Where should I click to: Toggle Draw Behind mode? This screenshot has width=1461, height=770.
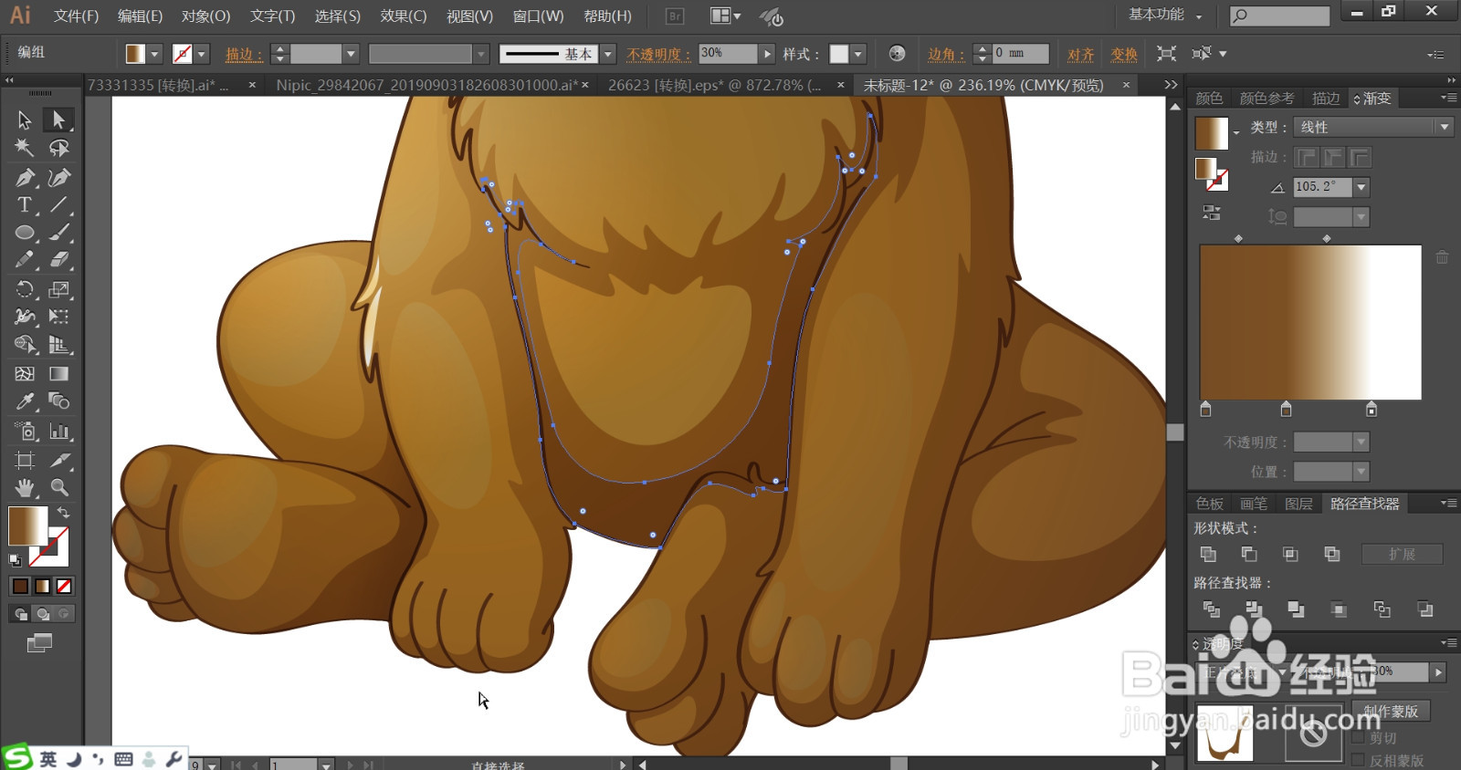pos(42,614)
